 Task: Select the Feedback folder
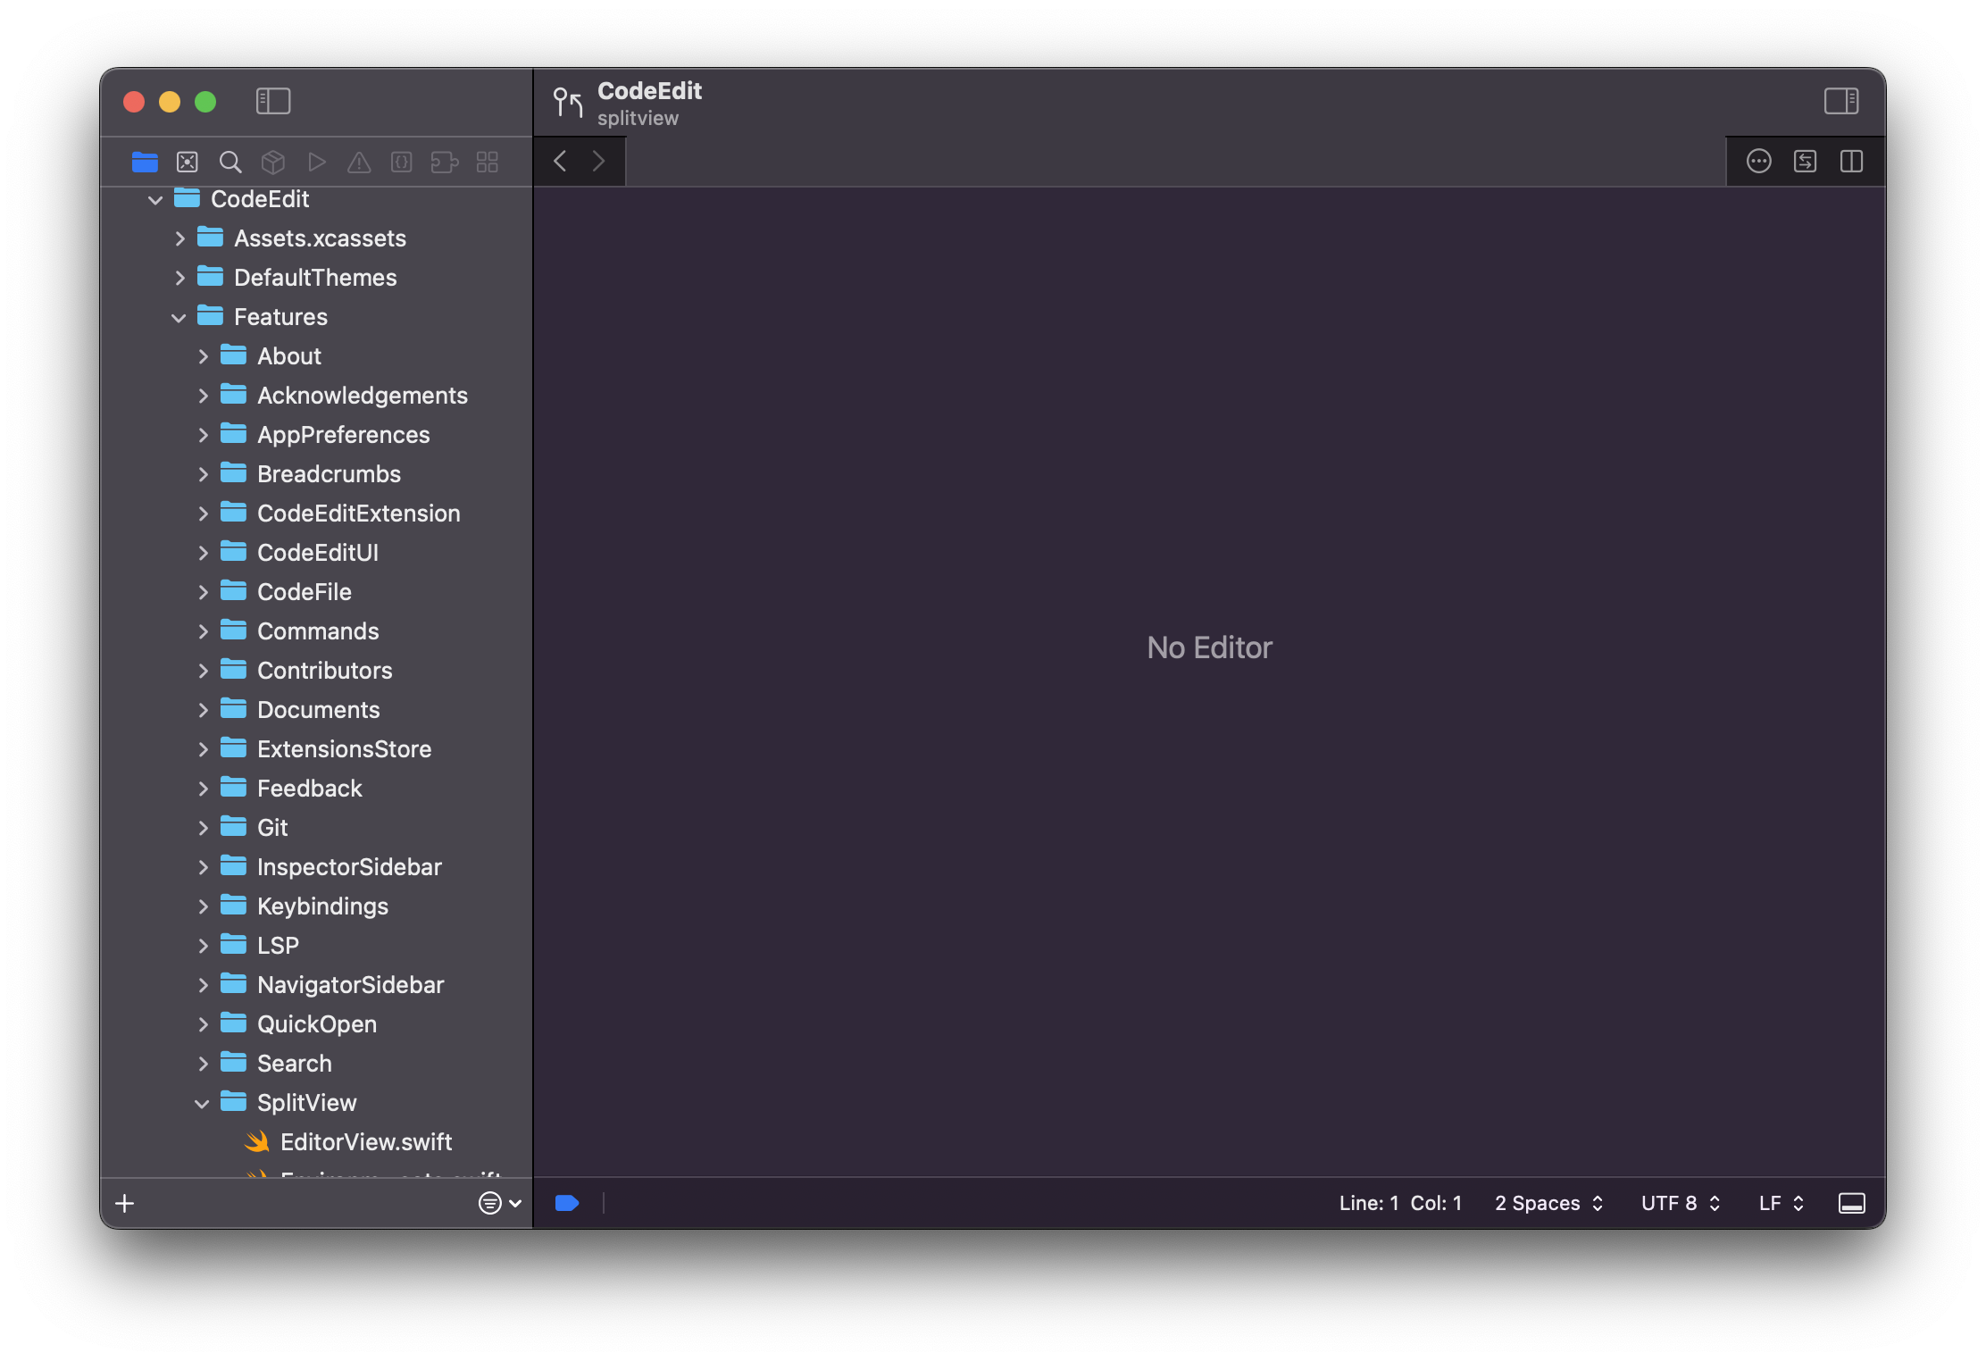(317, 789)
